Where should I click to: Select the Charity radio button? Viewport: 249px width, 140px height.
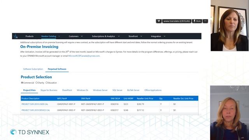point(37,83)
